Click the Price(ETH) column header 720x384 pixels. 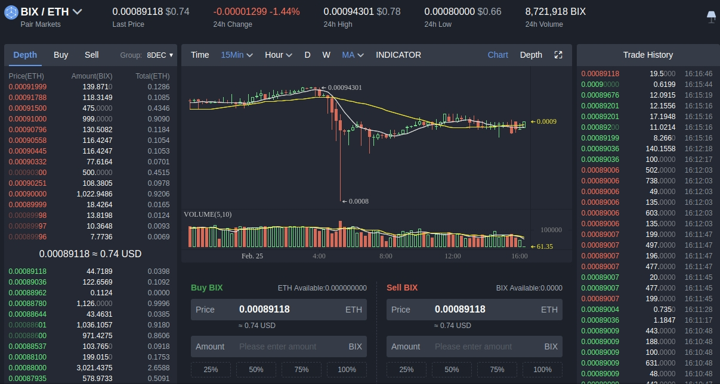click(x=26, y=76)
